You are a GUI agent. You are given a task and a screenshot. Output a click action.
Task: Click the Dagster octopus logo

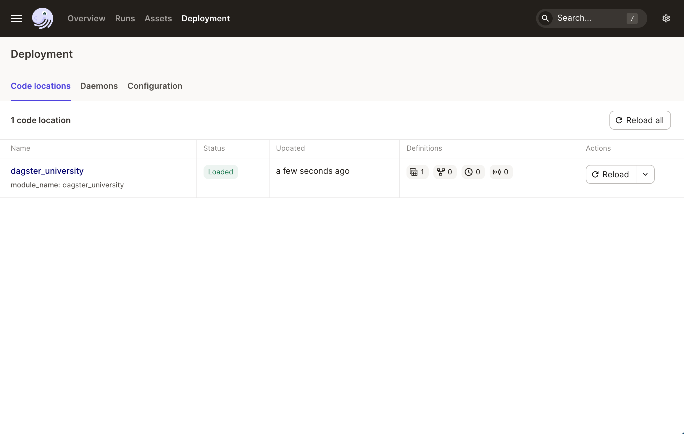click(x=43, y=18)
